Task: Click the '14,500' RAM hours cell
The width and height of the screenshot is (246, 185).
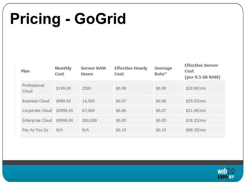Action: pyautogui.click(x=97, y=101)
